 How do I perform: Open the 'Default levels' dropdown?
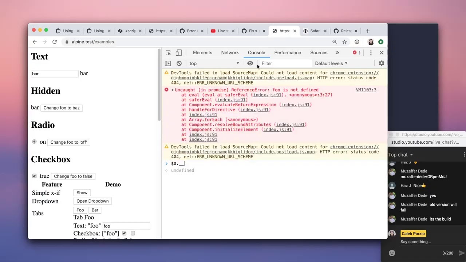click(x=331, y=63)
